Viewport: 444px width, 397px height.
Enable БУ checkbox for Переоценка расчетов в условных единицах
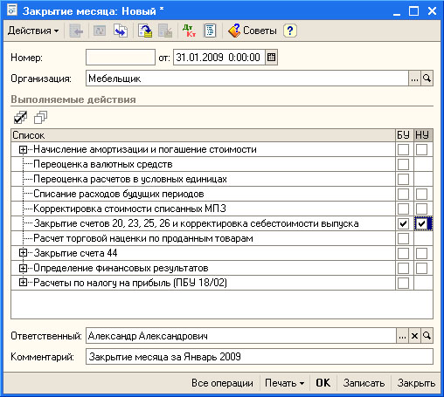pos(403,179)
